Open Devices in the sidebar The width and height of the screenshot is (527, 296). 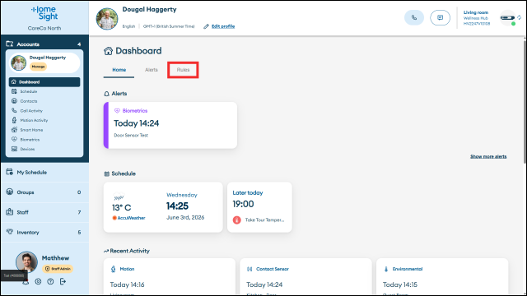pos(44,149)
